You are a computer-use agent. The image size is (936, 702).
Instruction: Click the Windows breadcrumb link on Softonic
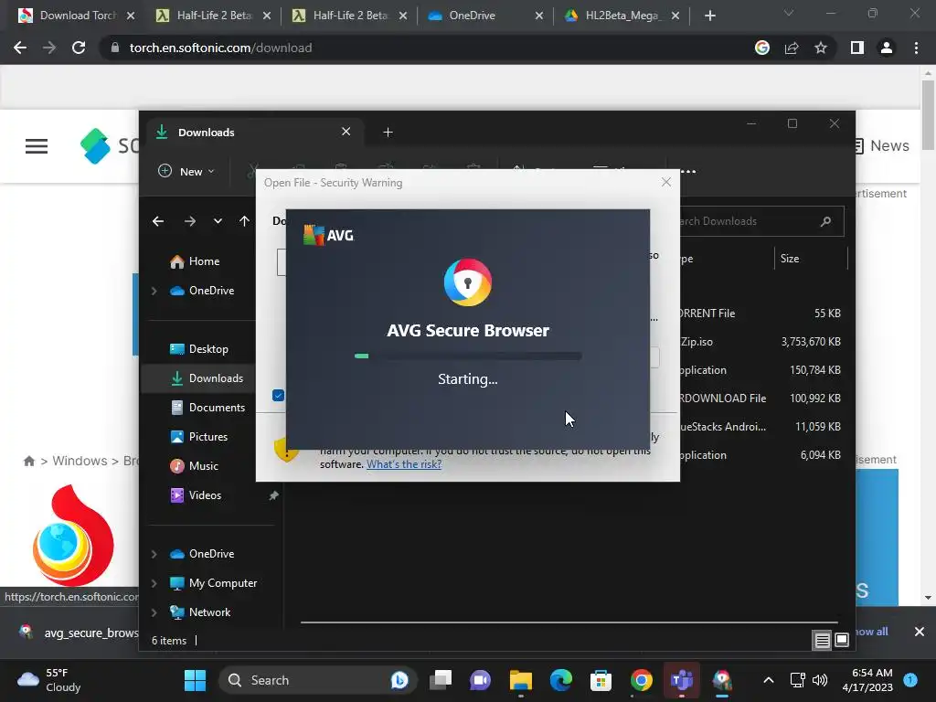[80, 461]
